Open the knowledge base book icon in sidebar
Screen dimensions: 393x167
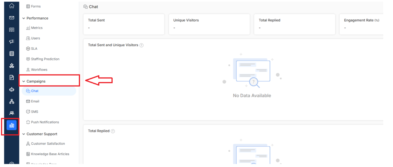point(12,30)
